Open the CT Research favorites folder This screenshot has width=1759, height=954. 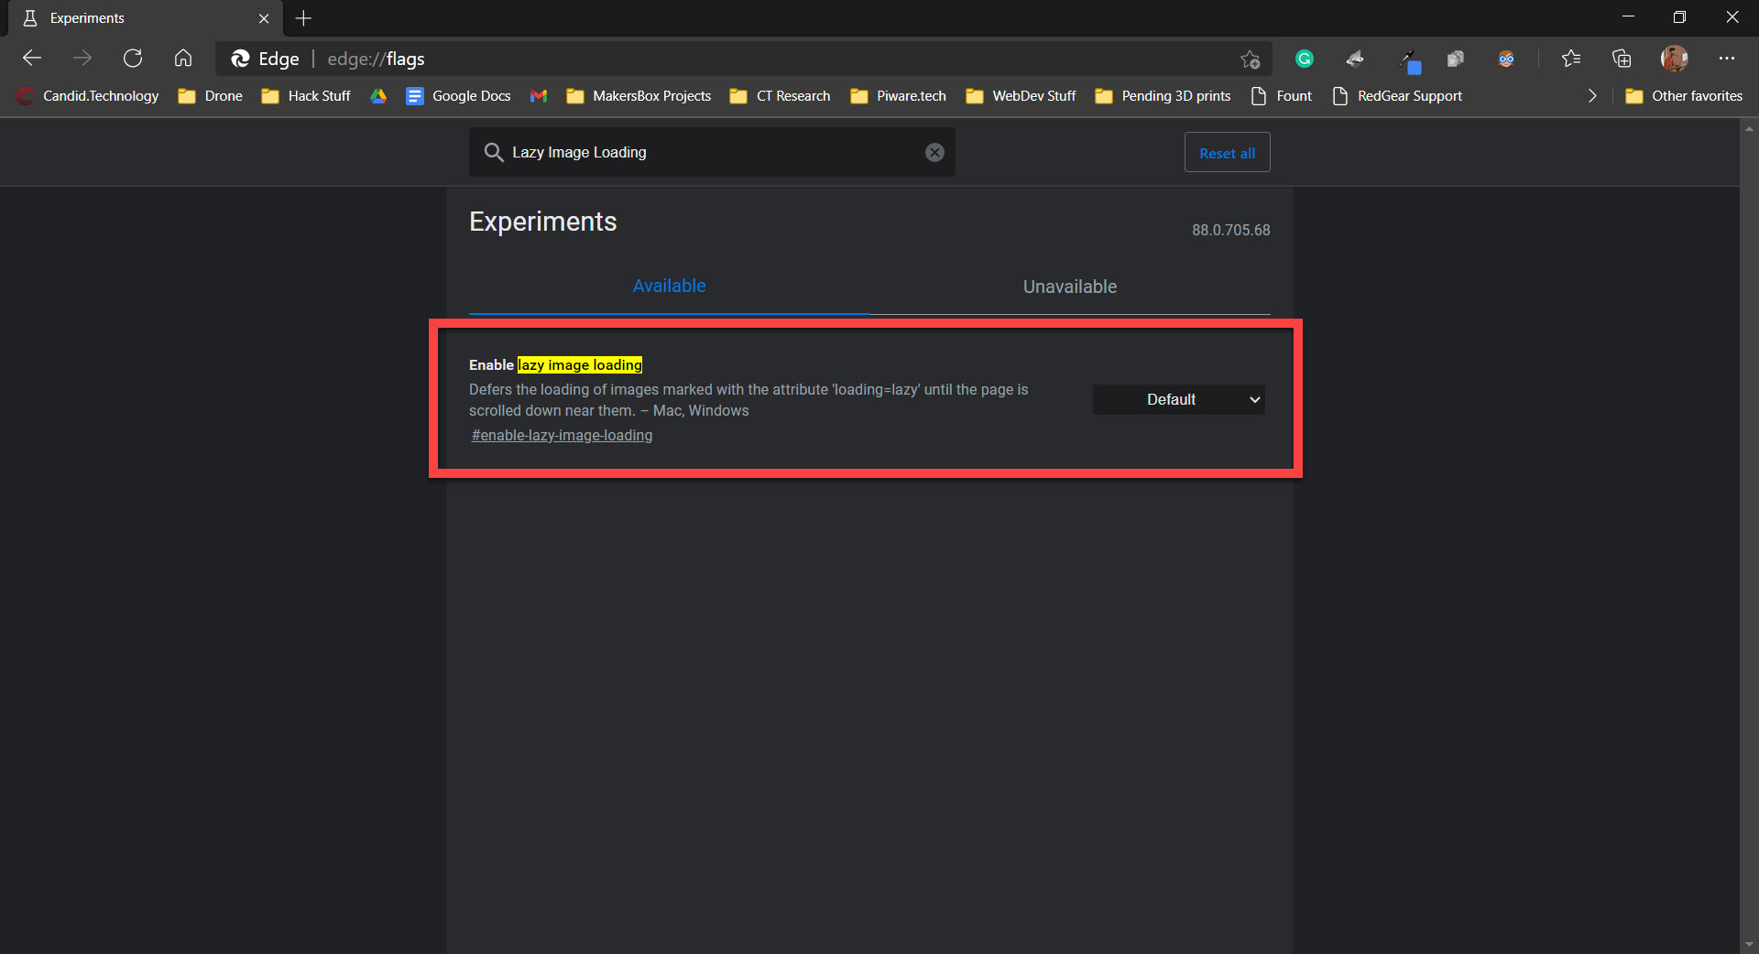point(780,96)
